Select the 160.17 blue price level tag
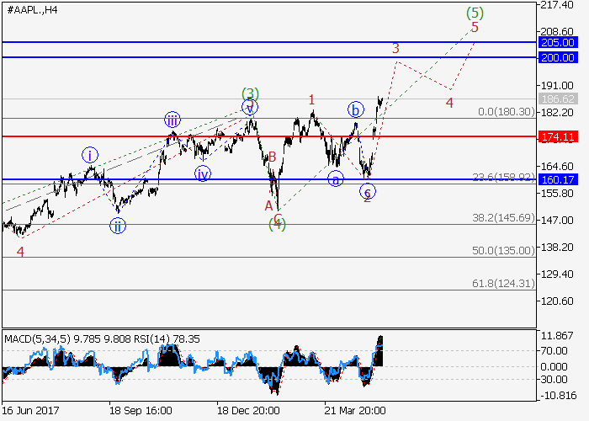The width and height of the screenshot is (589, 421). click(555, 179)
